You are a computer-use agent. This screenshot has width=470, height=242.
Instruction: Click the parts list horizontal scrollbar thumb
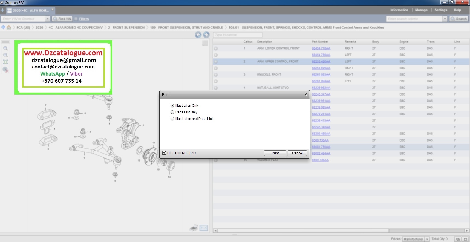(303, 231)
